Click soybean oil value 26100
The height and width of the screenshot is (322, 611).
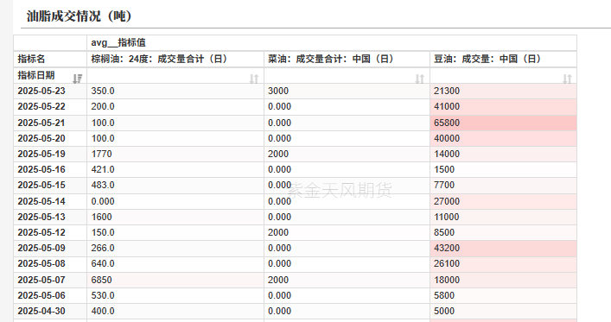(447, 264)
